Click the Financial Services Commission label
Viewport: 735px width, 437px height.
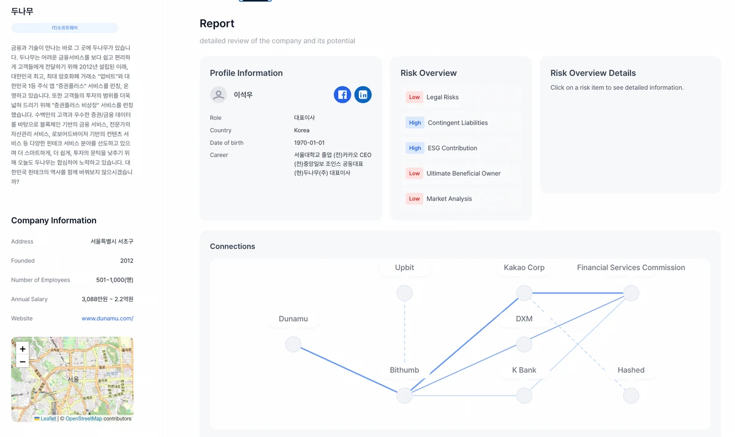pos(631,267)
